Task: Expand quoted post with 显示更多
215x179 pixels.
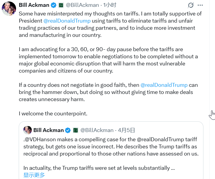Action: (x=34, y=175)
